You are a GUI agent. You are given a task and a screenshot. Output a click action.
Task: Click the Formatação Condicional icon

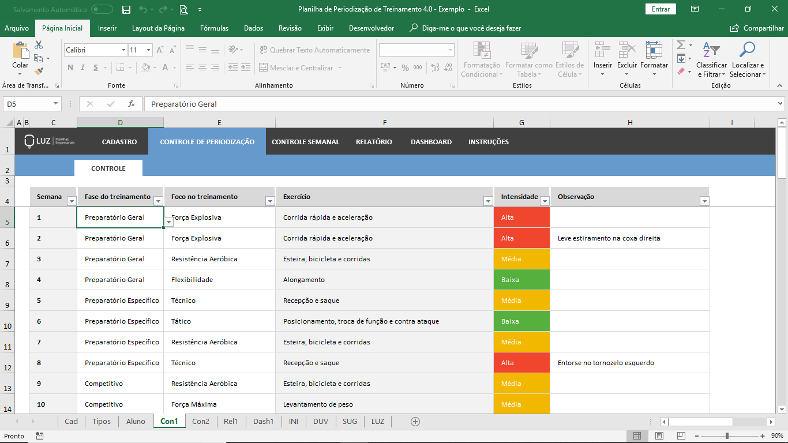coord(482,50)
